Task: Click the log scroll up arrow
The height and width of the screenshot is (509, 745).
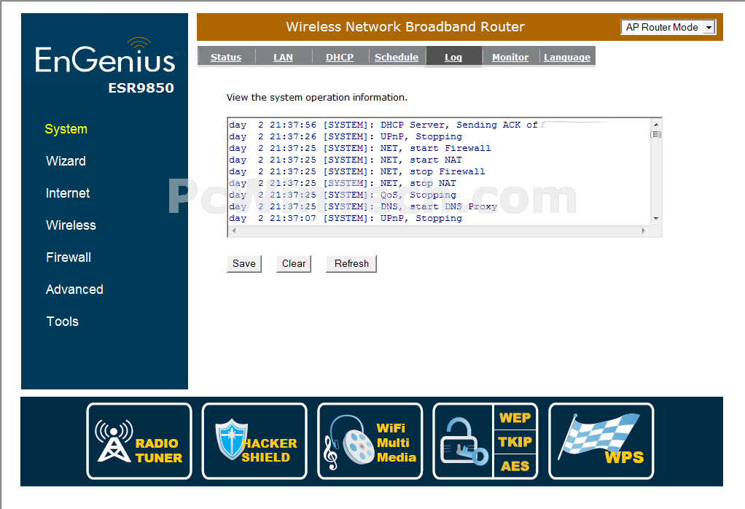Action: [x=656, y=124]
